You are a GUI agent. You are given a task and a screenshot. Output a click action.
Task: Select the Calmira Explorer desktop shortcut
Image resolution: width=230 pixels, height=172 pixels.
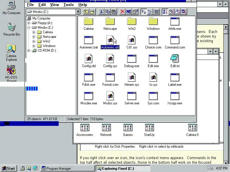pyautogui.click(x=11, y=53)
